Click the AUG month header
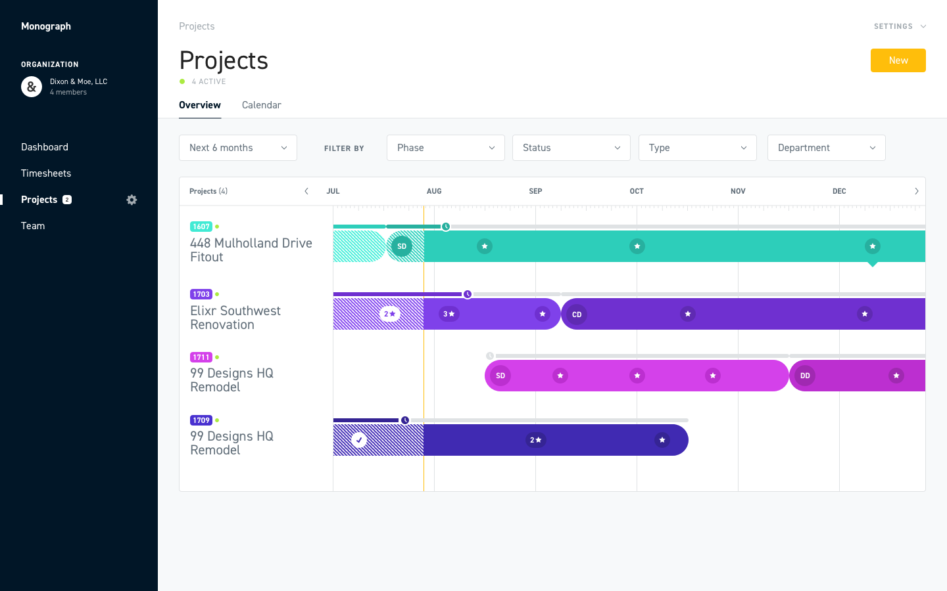Image resolution: width=947 pixels, height=591 pixels. [434, 191]
